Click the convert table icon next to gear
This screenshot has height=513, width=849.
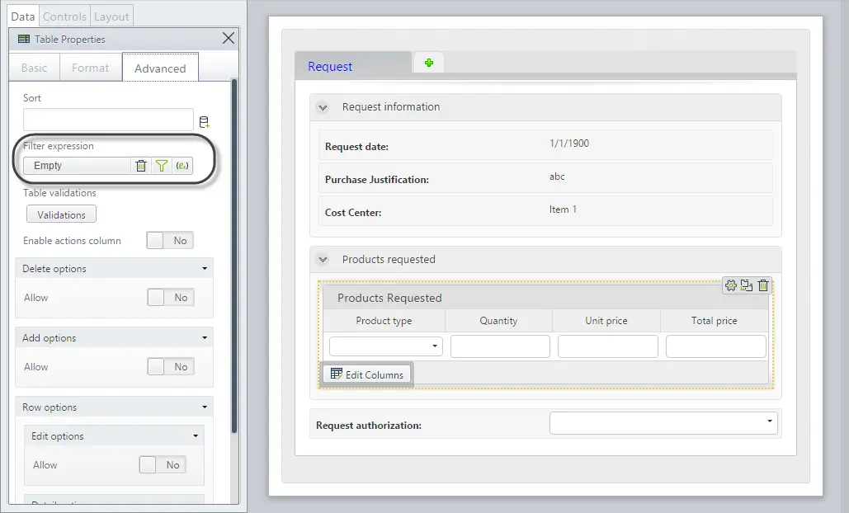pos(747,285)
